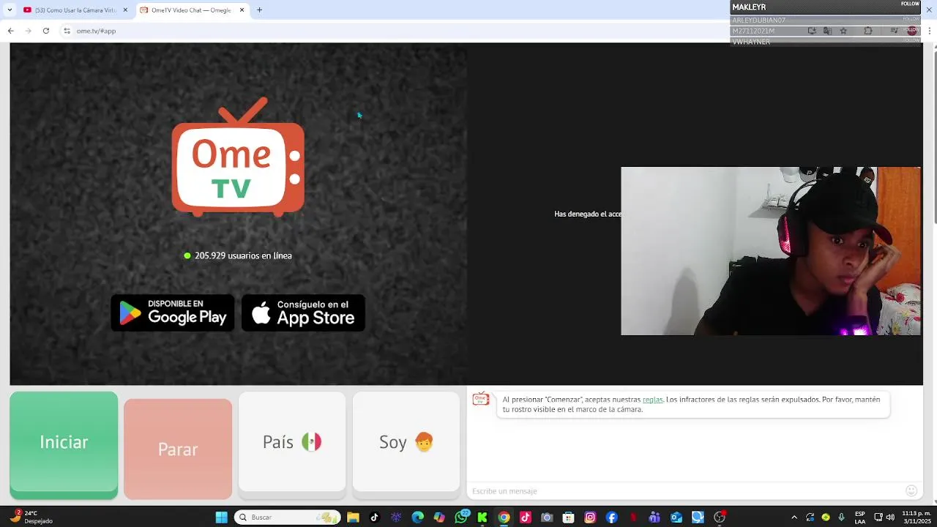Open the Chrome three-dot menu

929,31
